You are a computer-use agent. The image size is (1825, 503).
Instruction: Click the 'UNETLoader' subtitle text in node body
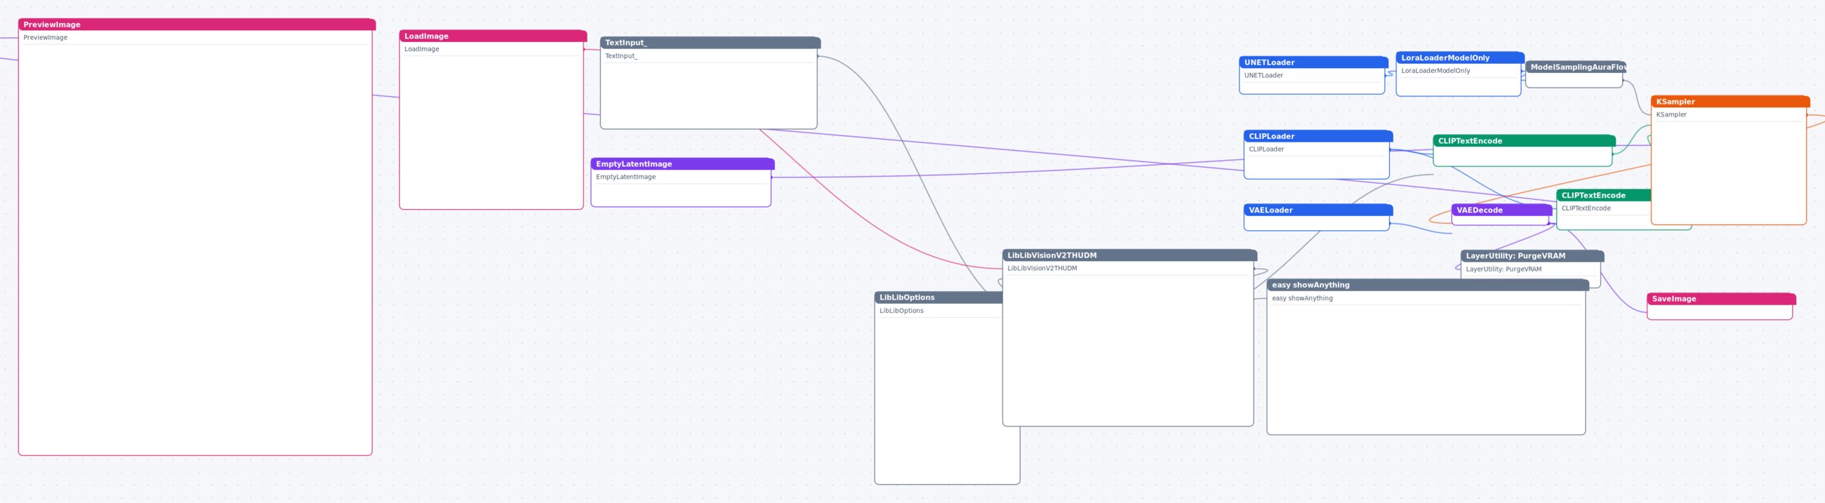click(x=1263, y=75)
